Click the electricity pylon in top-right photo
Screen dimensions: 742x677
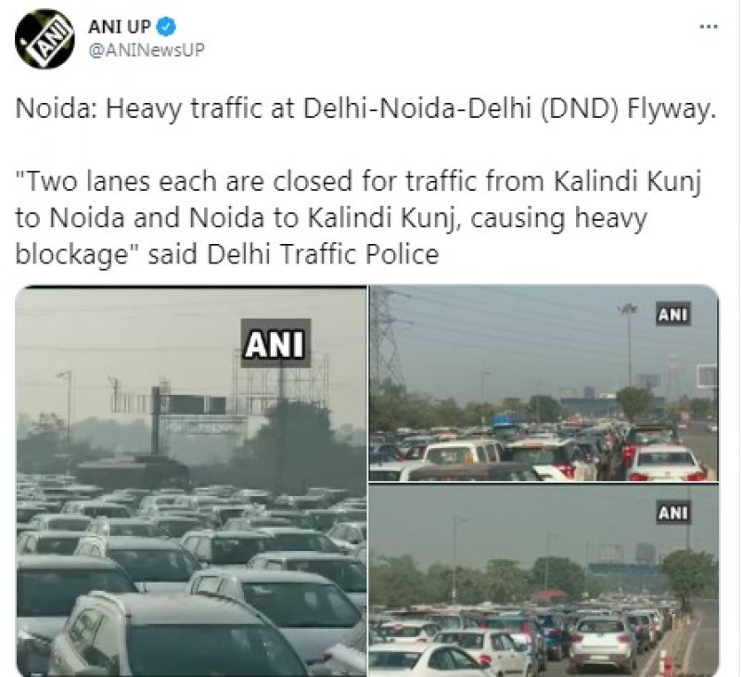coord(386,338)
